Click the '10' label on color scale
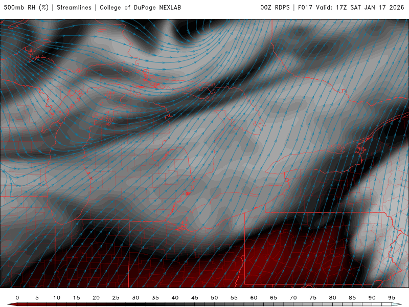Viewport: 409px width, 307px height. point(57,298)
